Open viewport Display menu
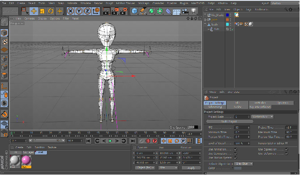 [x=42, y=18]
